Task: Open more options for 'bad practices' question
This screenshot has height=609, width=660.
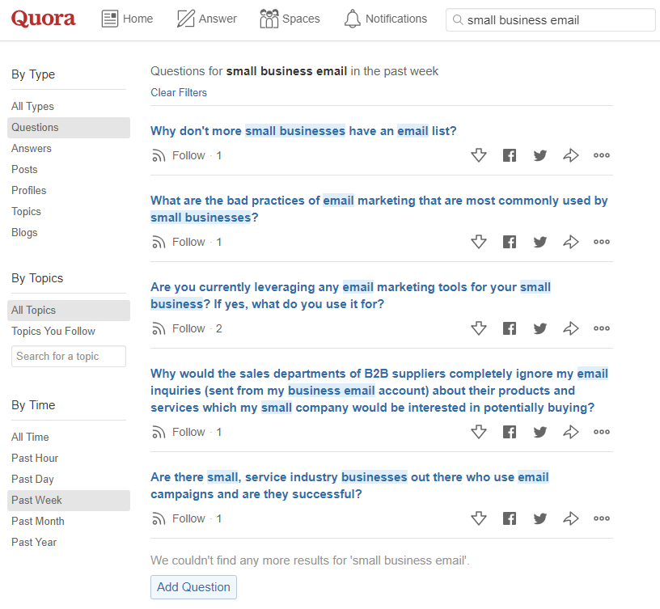Action: tap(602, 242)
